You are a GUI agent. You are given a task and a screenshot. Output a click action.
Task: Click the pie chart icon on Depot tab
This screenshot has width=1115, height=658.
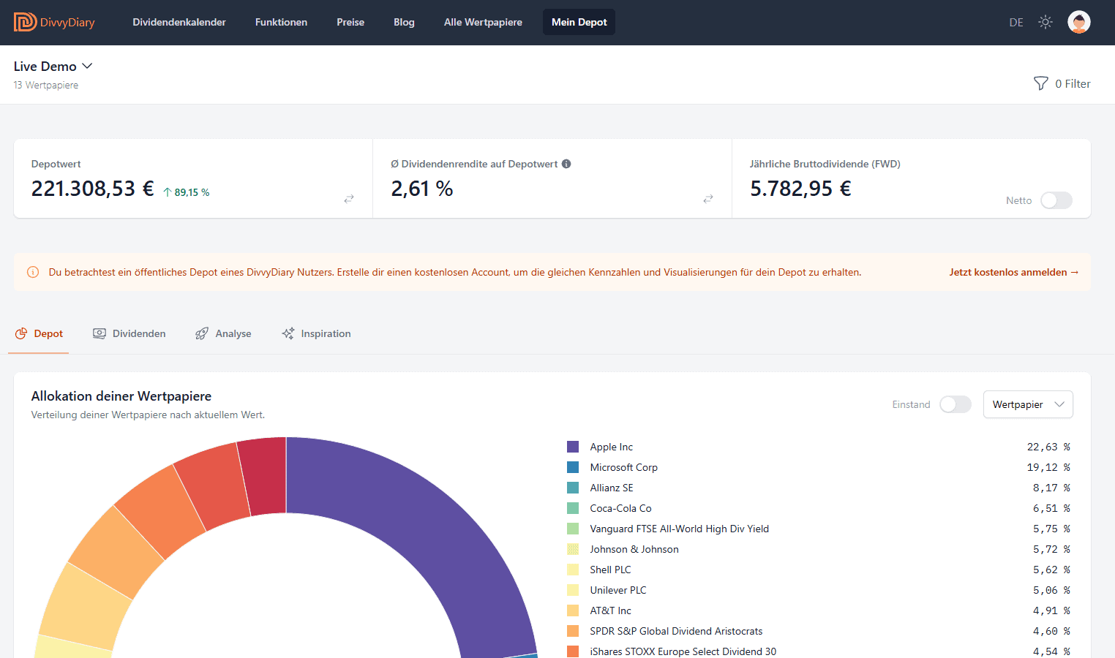(x=21, y=333)
